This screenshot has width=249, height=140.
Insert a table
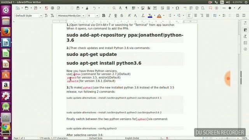pos(134,8)
